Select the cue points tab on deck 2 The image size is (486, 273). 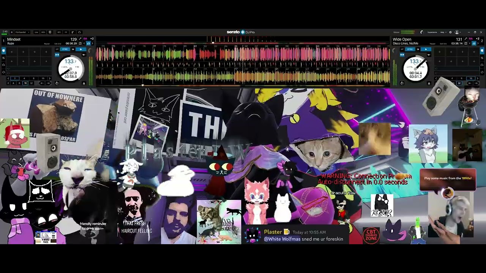(483, 50)
